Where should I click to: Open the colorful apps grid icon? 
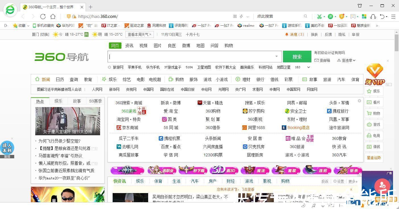pyautogui.click(x=364, y=17)
